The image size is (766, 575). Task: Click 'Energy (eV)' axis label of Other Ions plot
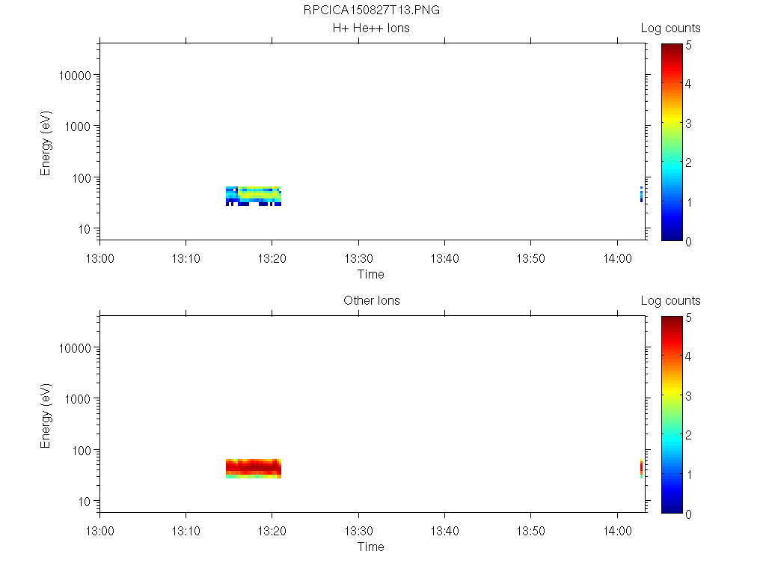pos(46,416)
